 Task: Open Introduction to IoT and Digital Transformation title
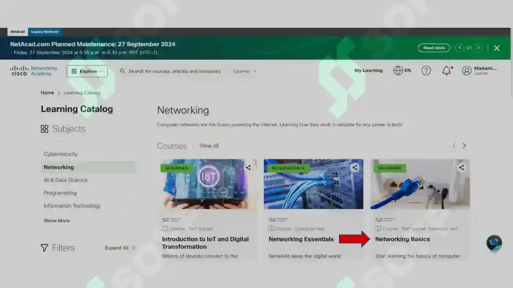206,243
